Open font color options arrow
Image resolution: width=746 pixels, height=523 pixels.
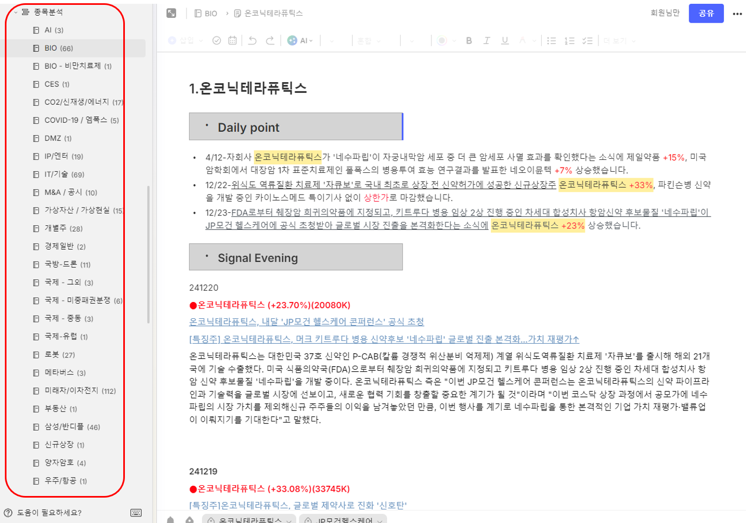coord(534,41)
